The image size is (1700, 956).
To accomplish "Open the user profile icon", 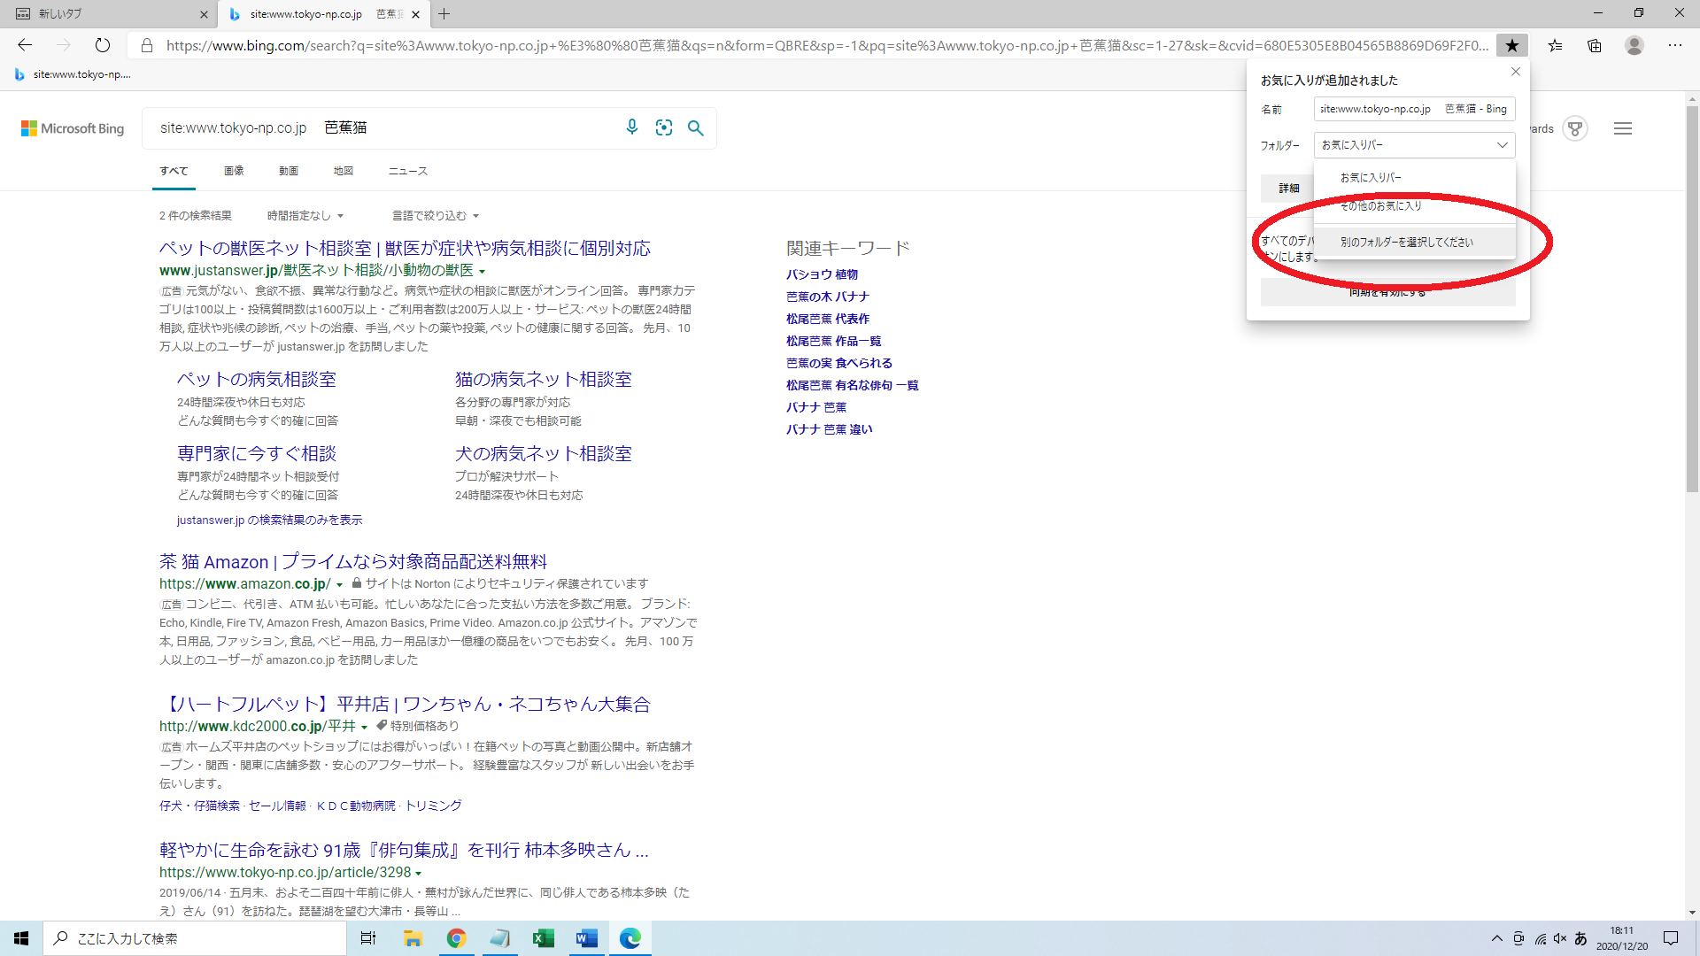I will (1634, 45).
